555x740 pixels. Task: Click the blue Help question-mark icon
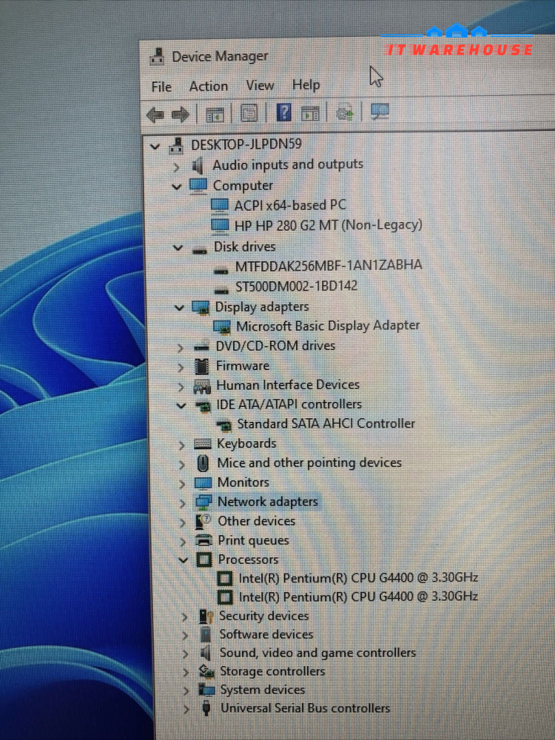tap(283, 112)
